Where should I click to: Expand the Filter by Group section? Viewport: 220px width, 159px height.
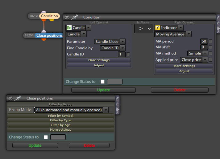coord(60,104)
